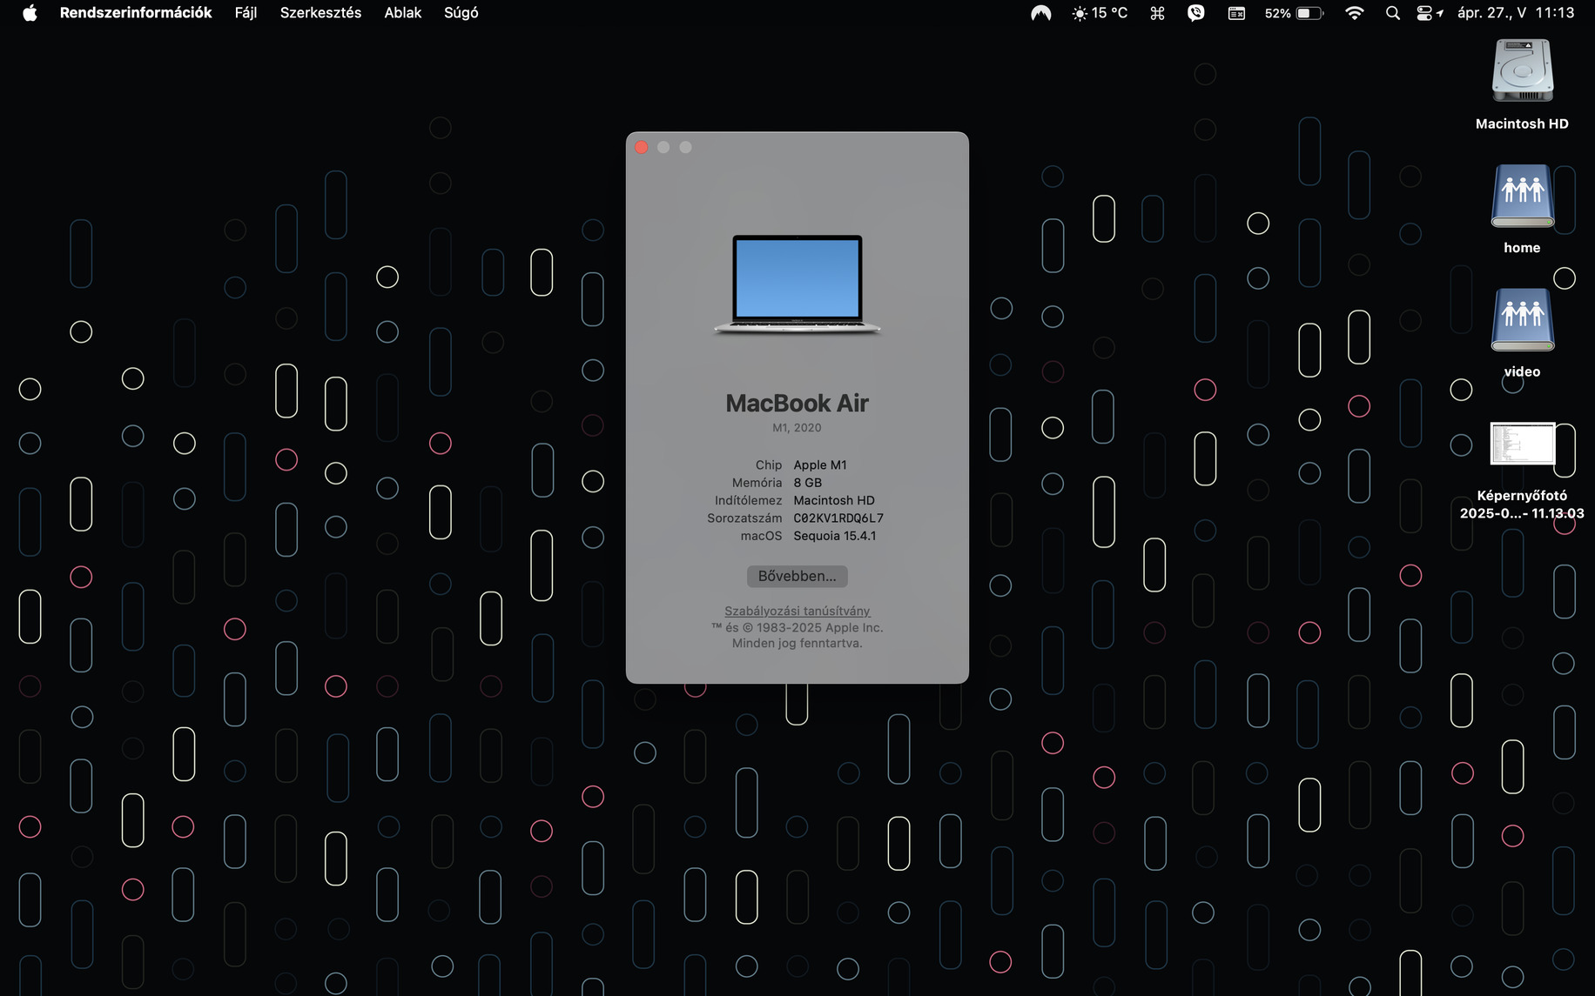Click the command-symbol menu bar icon
This screenshot has width=1595, height=996.
[1157, 13]
